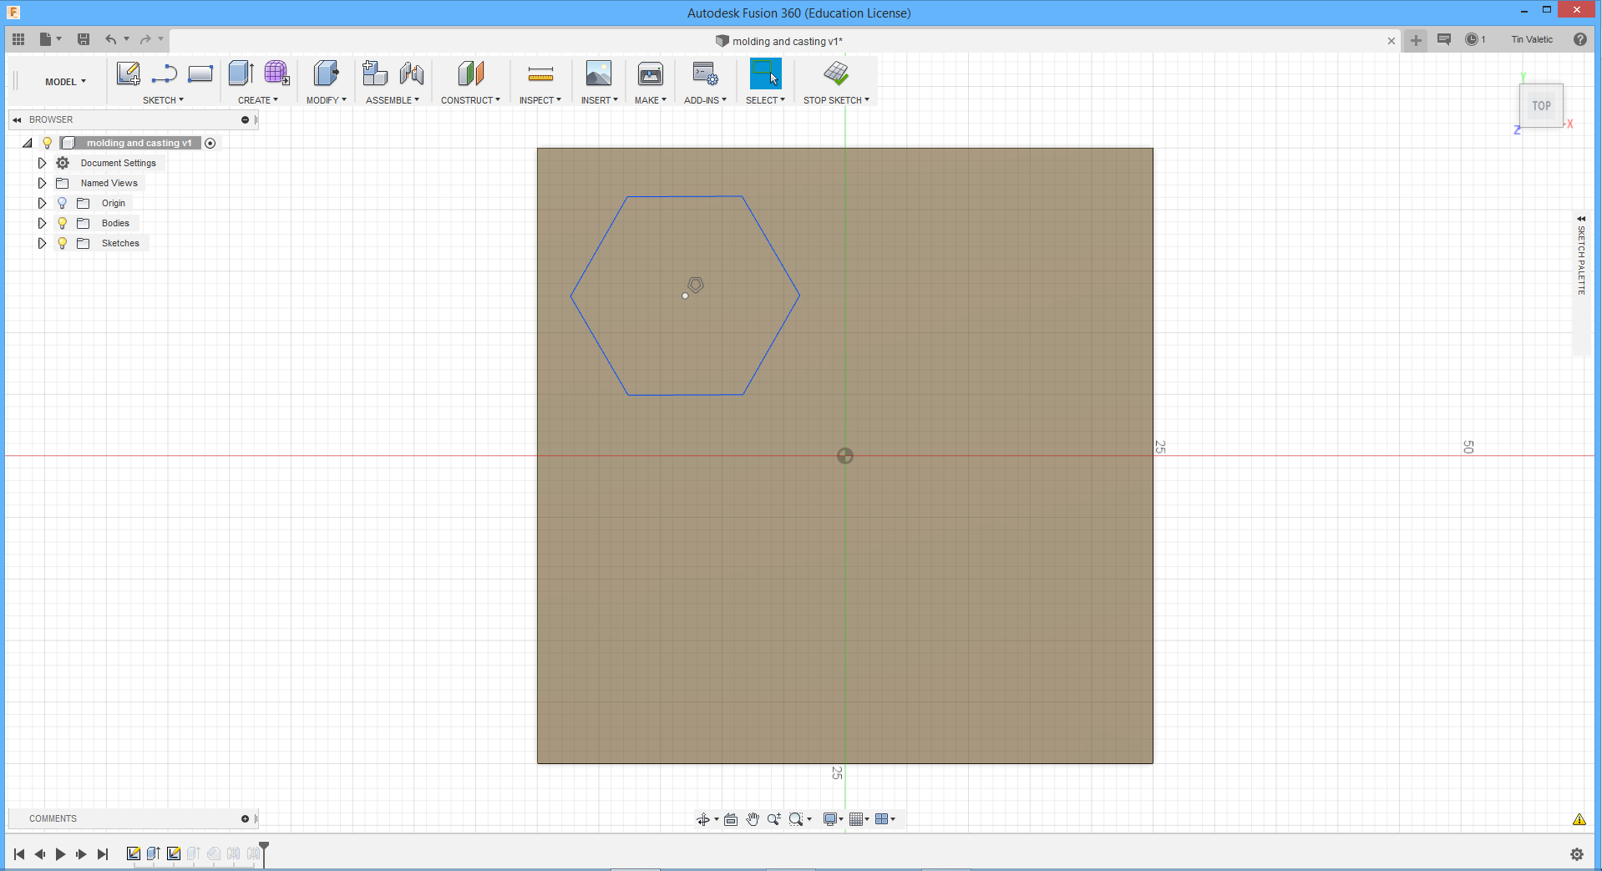Select the Zoom tool

click(774, 819)
